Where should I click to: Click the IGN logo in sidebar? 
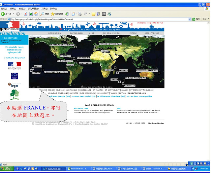[x=15, y=76]
